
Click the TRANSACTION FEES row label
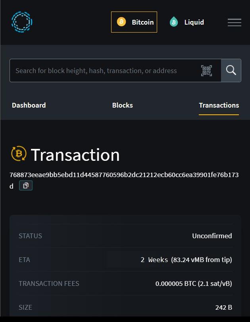49,283
